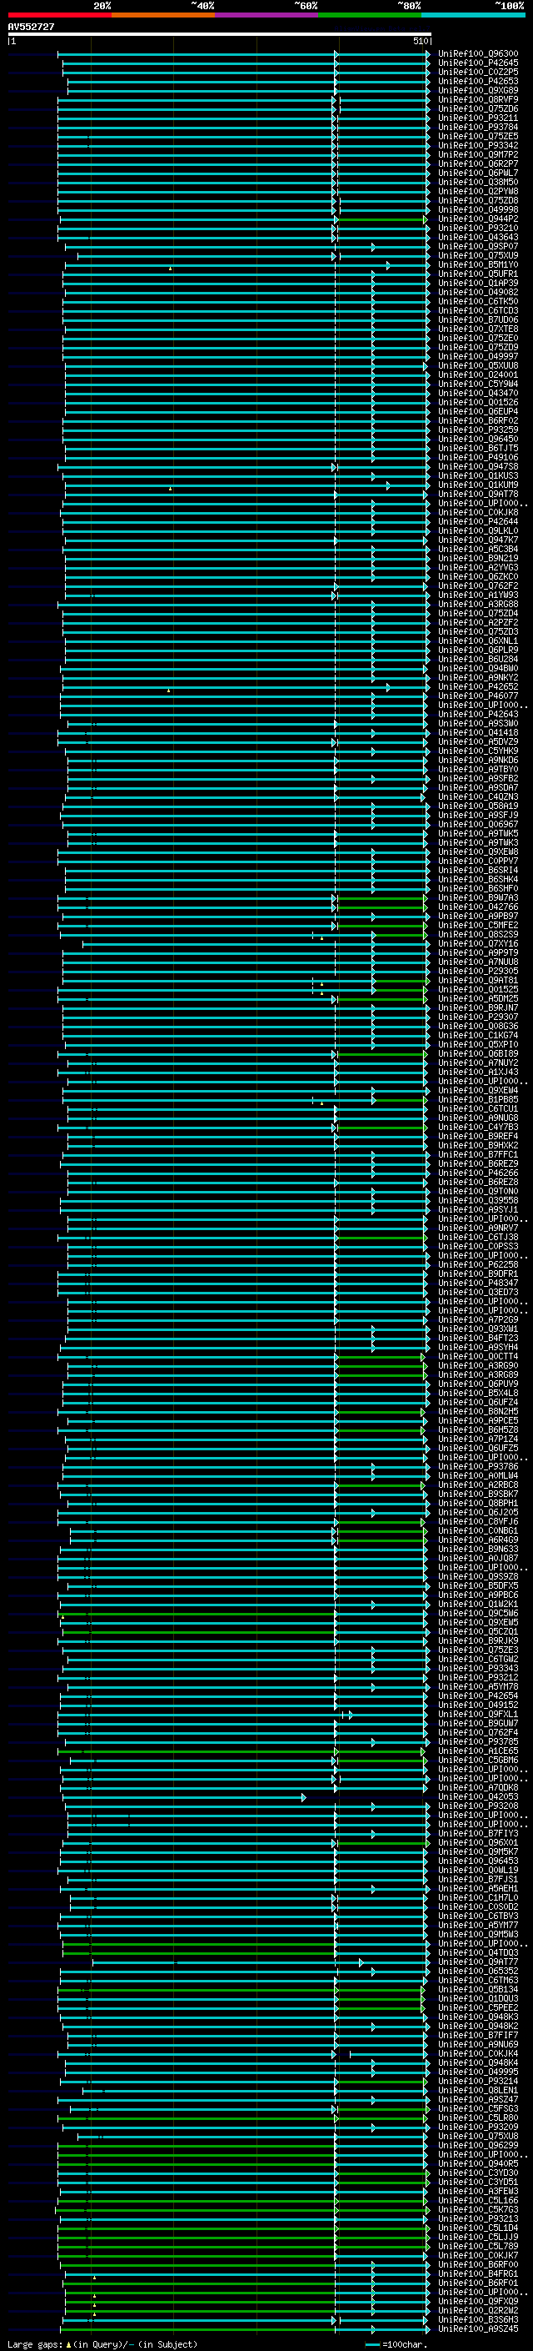
Task: Click the query end position label 510
Action: tap(420, 41)
